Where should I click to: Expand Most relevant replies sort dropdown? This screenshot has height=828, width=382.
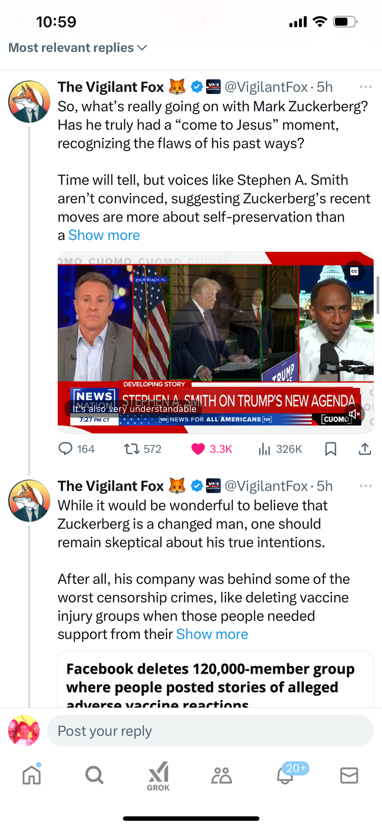pyautogui.click(x=78, y=48)
